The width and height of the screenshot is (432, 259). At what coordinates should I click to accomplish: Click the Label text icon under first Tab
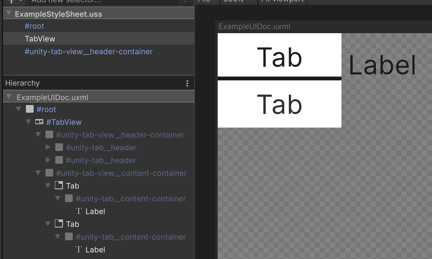click(x=78, y=211)
